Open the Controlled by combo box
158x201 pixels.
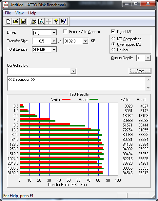click(x=42, y=71)
